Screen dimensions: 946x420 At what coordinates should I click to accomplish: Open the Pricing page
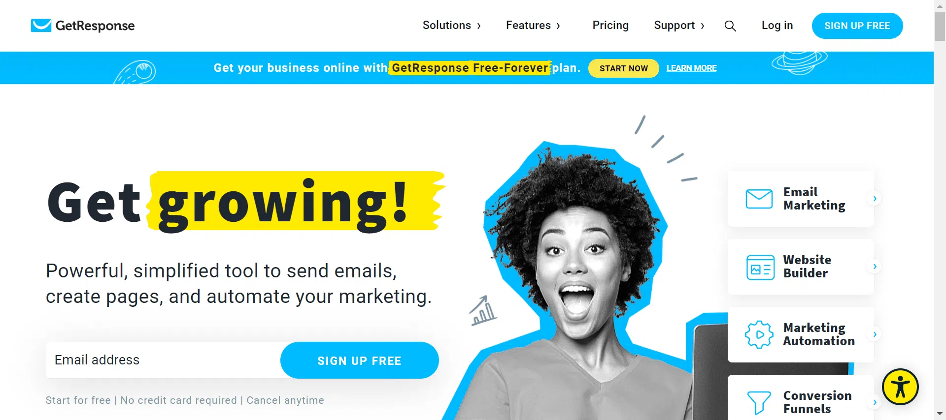(610, 26)
